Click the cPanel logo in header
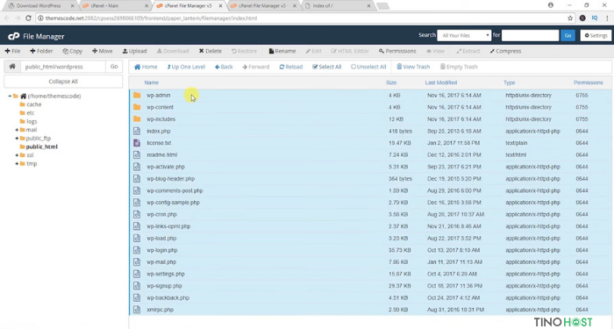Screen dimensions: 614x329 coord(14,36)
